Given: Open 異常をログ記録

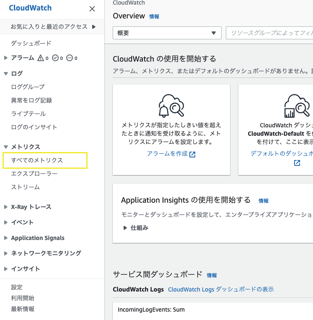Looking at the screenshot, I should point(31,101).
